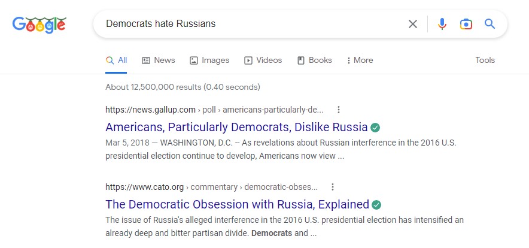The width and height of the screenshot is (529, 248).
Task: Click the blue magnifier search button
Action: [x=490, y=24]
